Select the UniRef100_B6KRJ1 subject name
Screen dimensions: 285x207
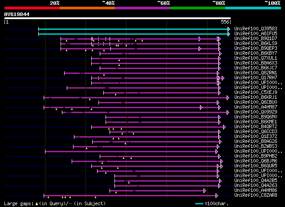pyautogui.click(x=256, y=97)
